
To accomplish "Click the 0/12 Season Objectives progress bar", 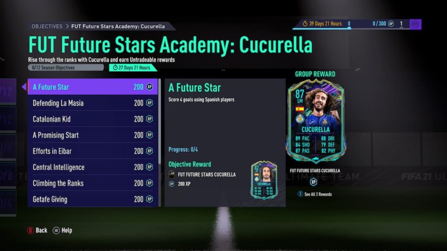I will pyautogui.click(x=66, y=67).
